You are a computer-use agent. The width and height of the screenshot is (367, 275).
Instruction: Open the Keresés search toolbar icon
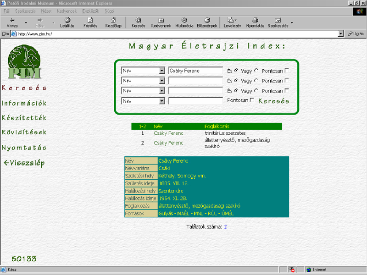139,20
